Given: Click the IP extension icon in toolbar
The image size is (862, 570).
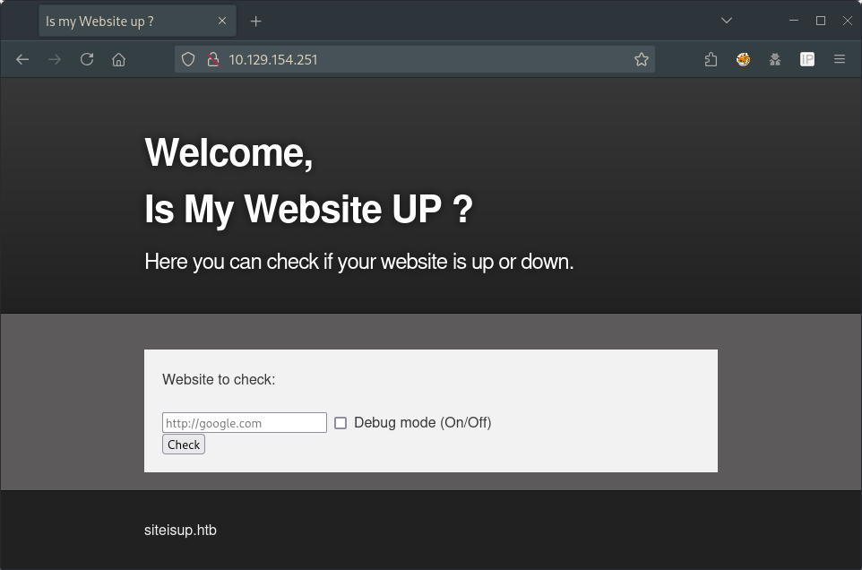Looking at the screenshot, I should coord(807,59).
